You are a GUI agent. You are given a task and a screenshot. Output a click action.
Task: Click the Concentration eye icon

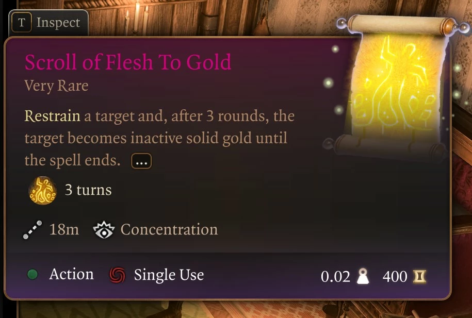tap(104, 230)
